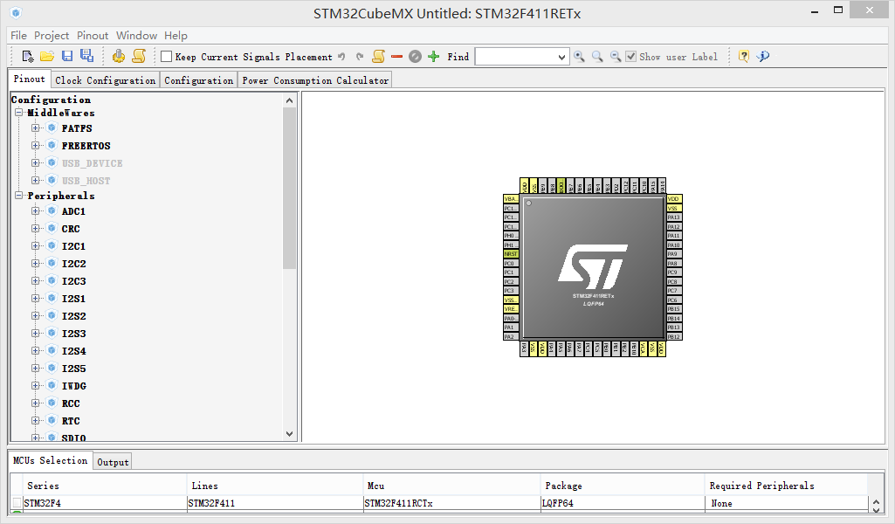This screenshot has height=524, width=895.
Task: Click inside the Find text field
Action: (516, 57)
